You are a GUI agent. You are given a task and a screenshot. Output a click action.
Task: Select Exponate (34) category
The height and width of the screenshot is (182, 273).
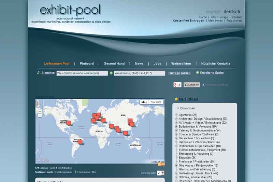pos(187,158)
